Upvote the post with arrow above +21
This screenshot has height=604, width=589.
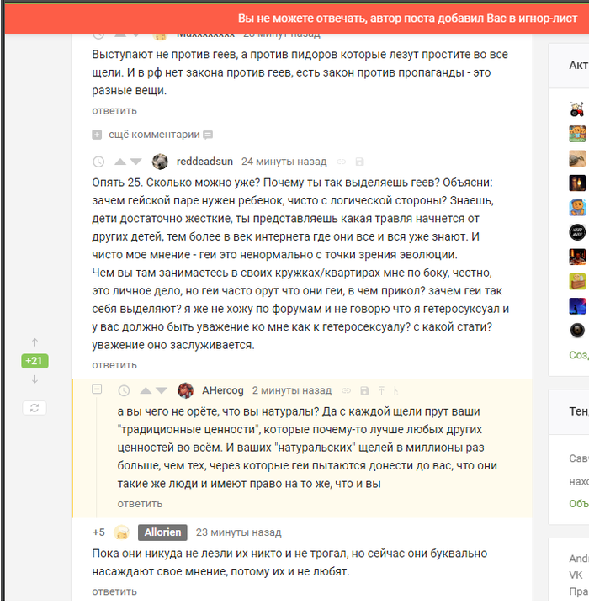click(x=34, y=342)
